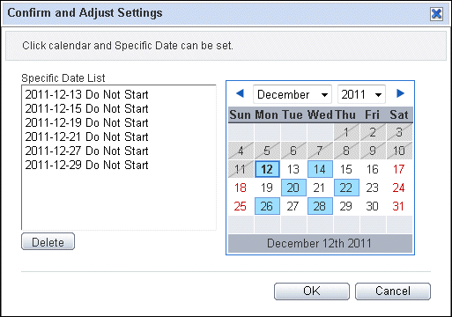Toggle highlighted date 12 in calendar
The width and height of the screenshot is (452, 317).
pos(267,169)
